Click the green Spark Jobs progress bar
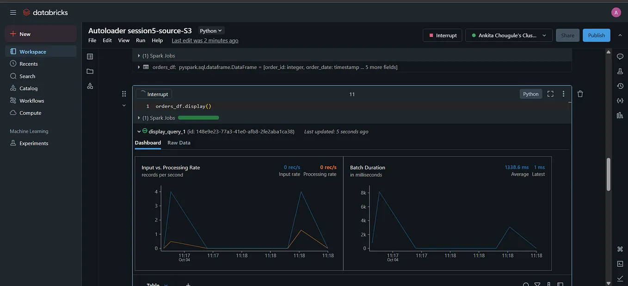628x286 pixels. [x=198, y=117]
